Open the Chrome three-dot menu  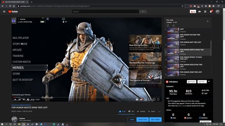(x=223, y=6)
